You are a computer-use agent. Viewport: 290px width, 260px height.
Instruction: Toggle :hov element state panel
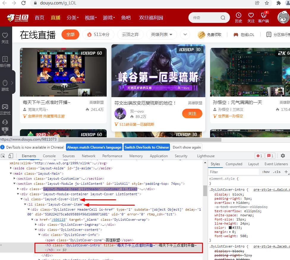click(x=266, y=172)
